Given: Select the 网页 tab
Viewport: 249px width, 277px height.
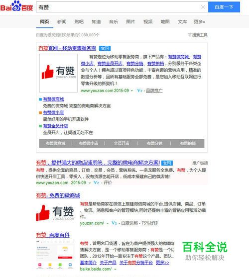Looking at the screenshot, I should 44,22.
